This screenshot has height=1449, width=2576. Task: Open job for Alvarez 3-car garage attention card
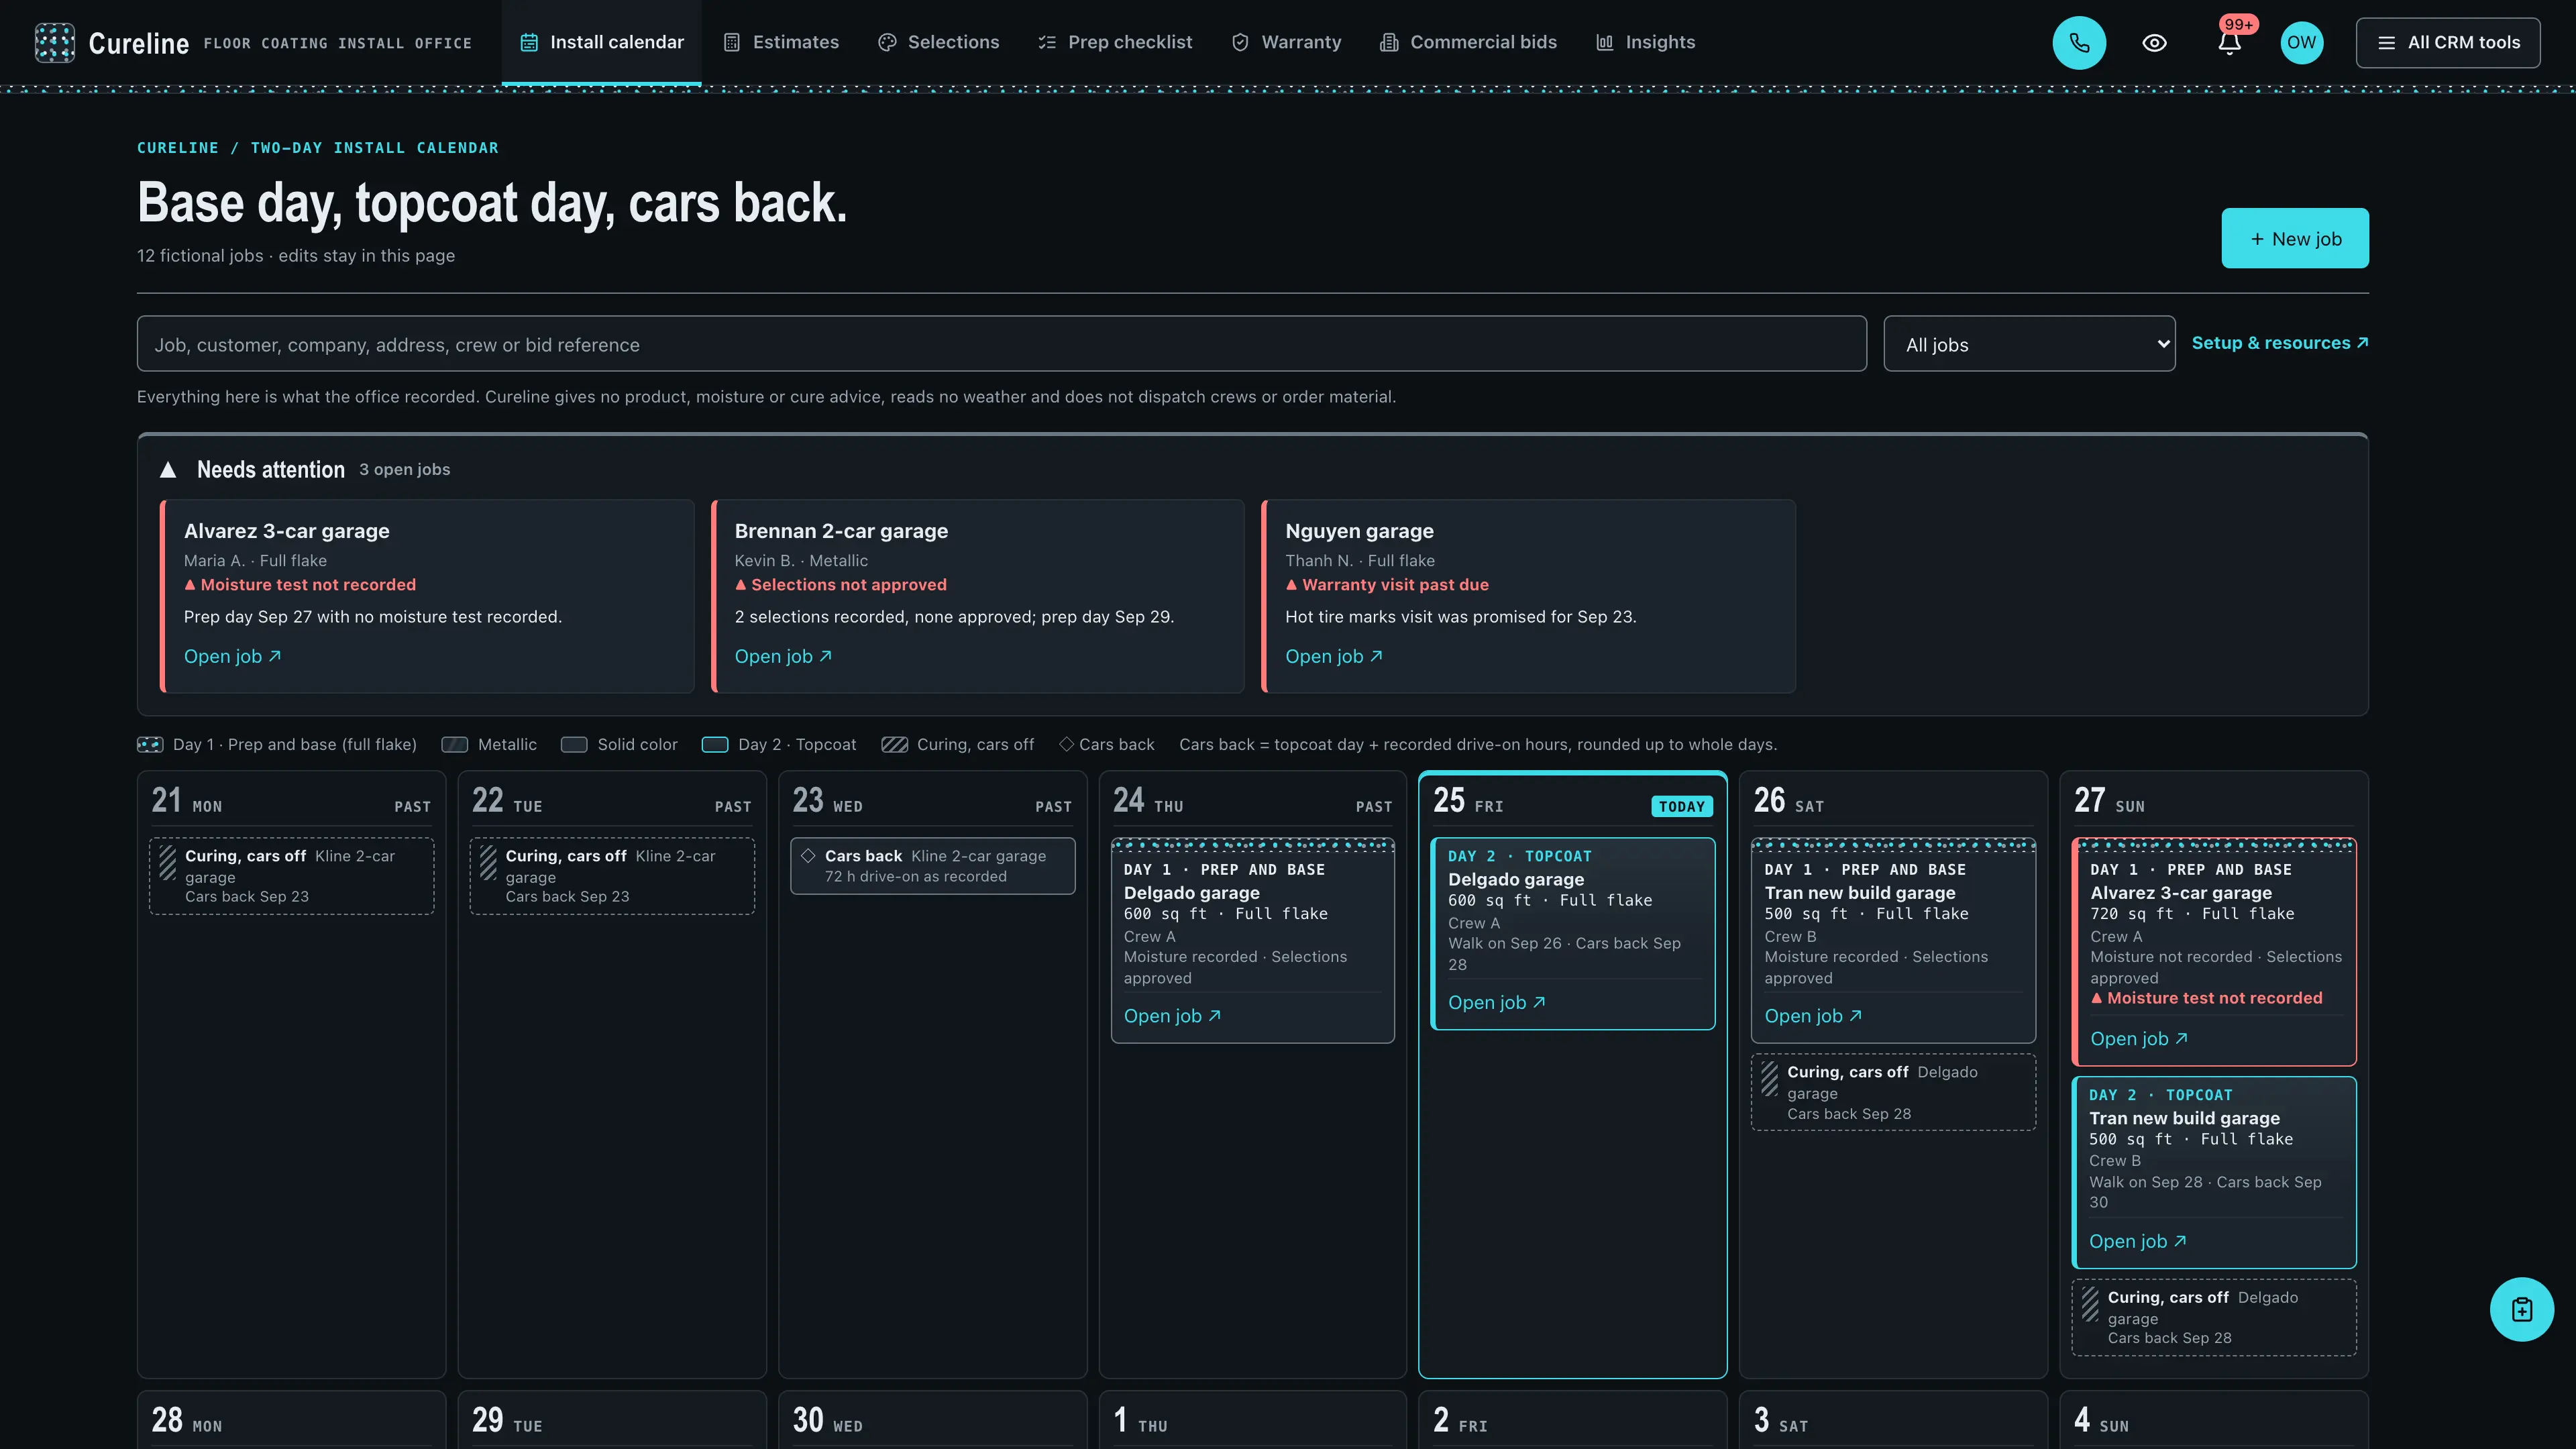coord(232,656)
